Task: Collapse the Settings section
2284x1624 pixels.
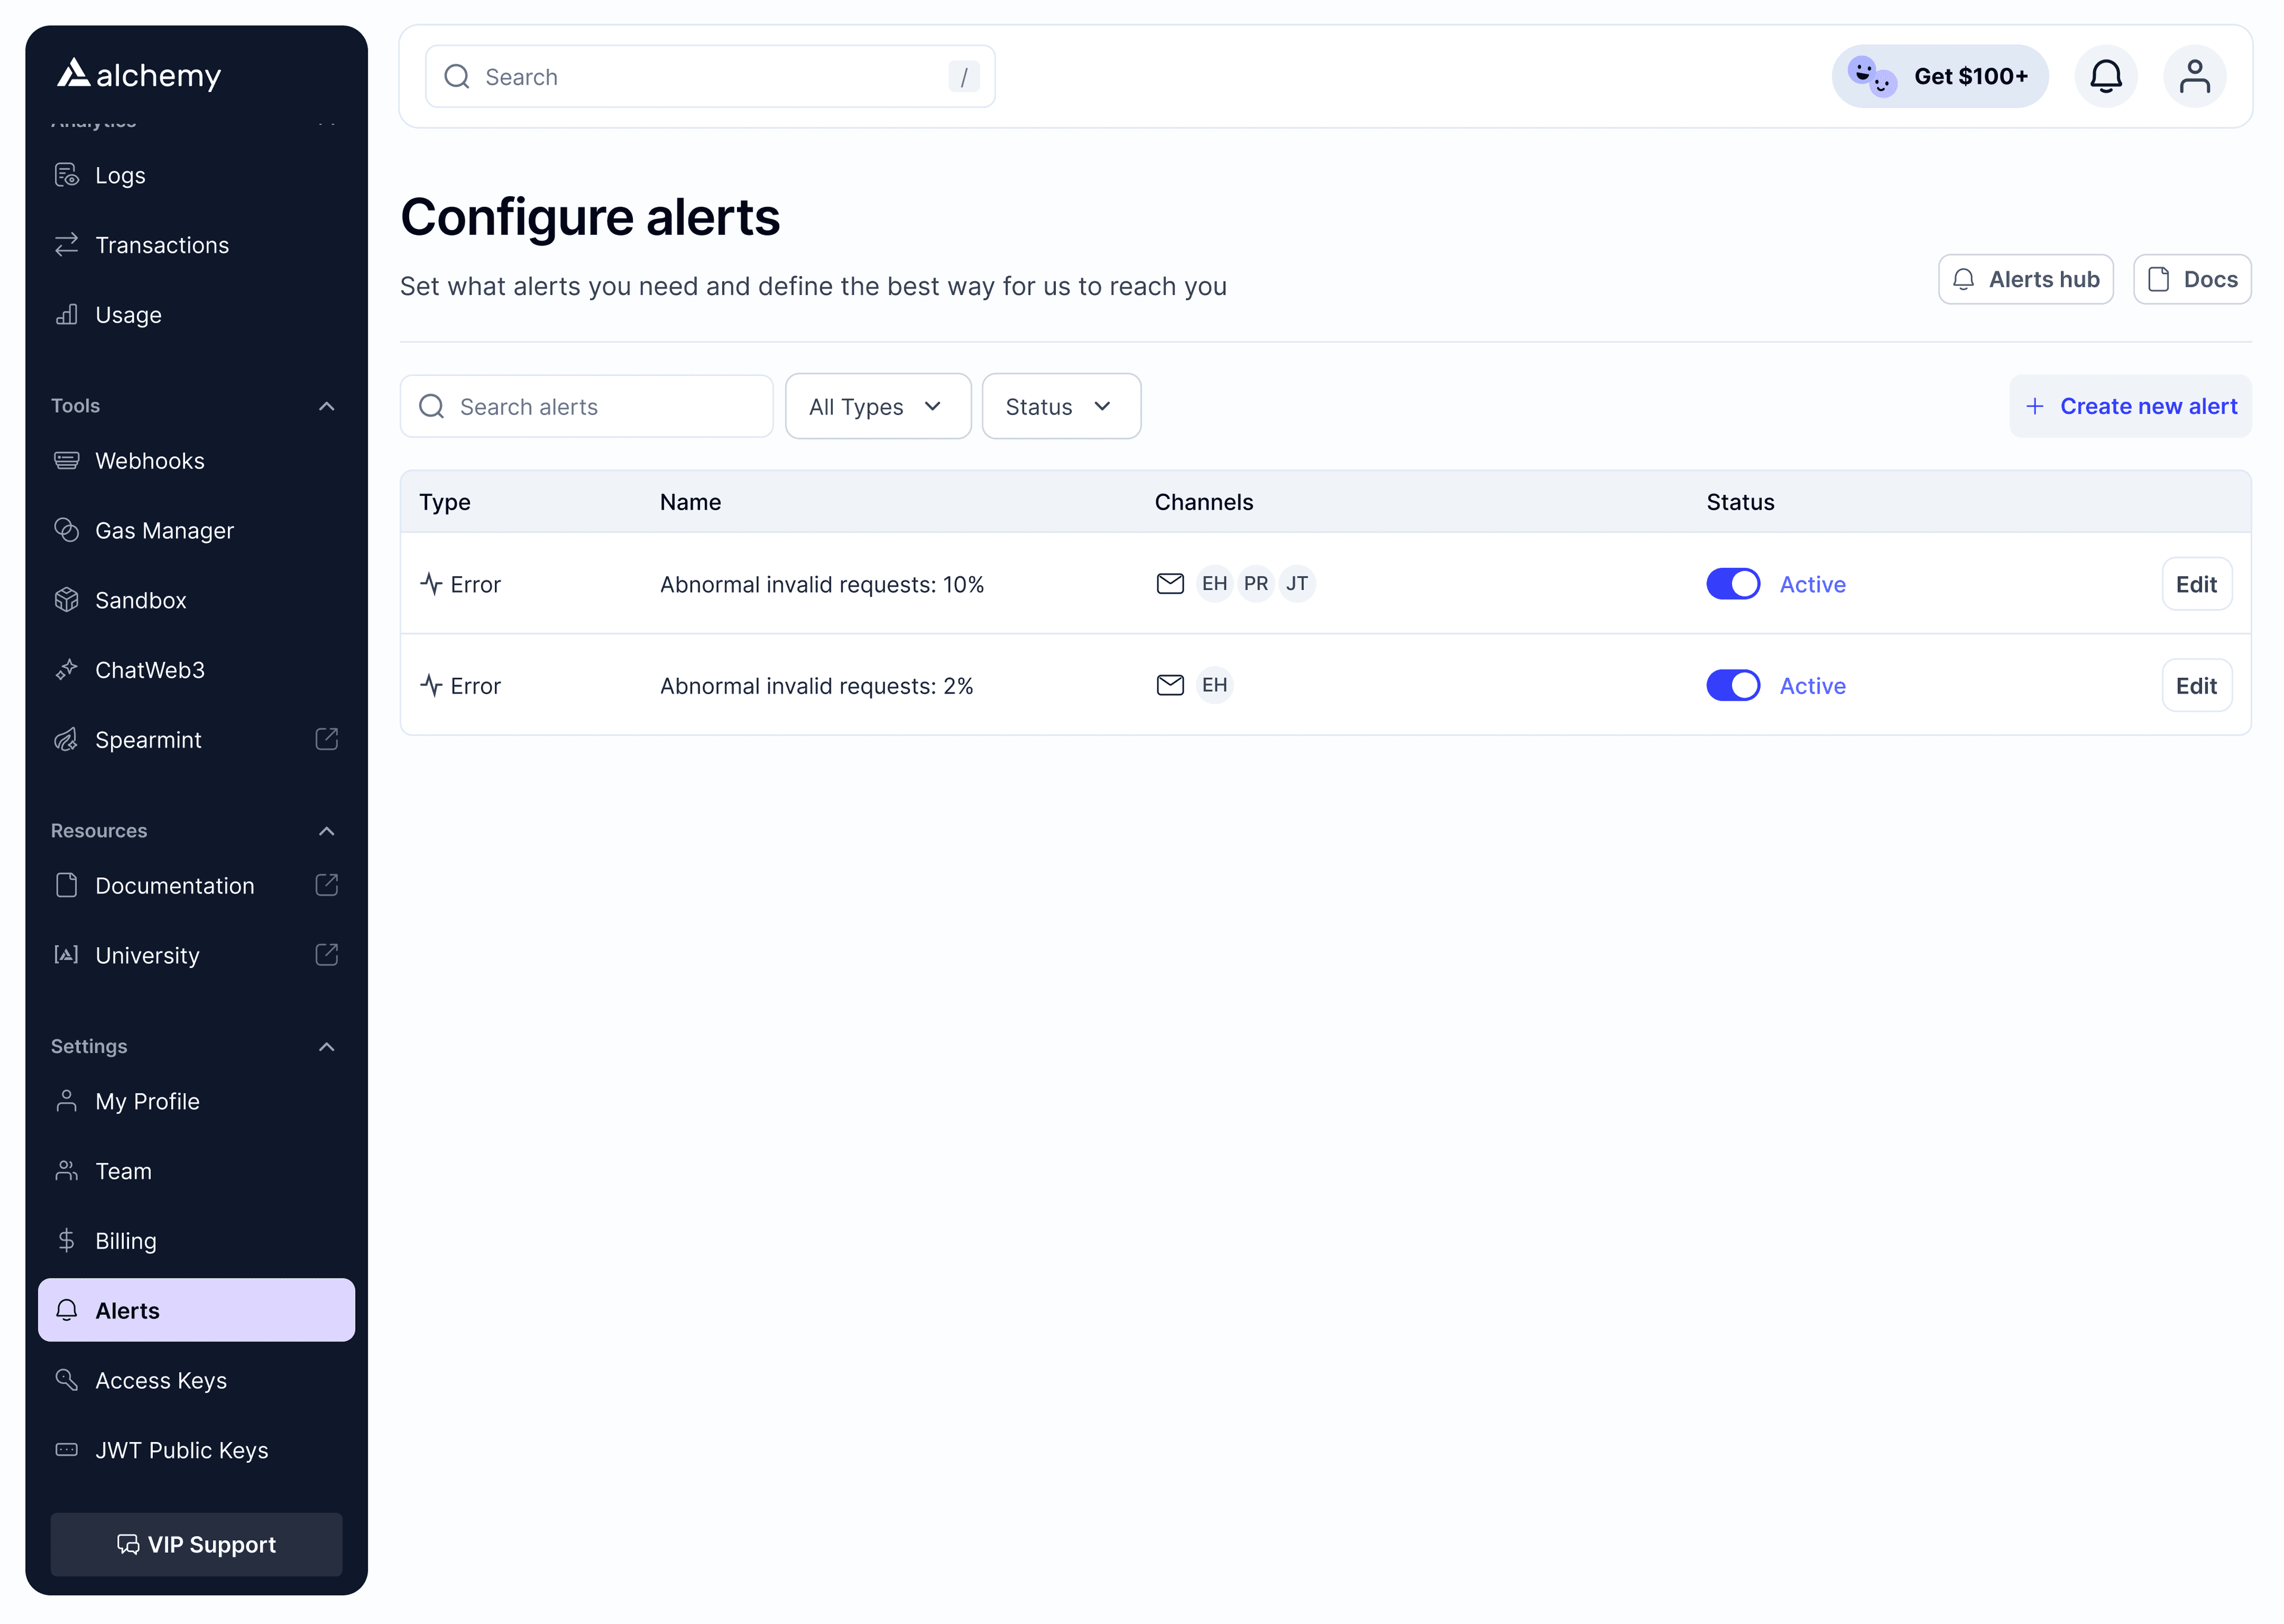Action: [326, 1046]
